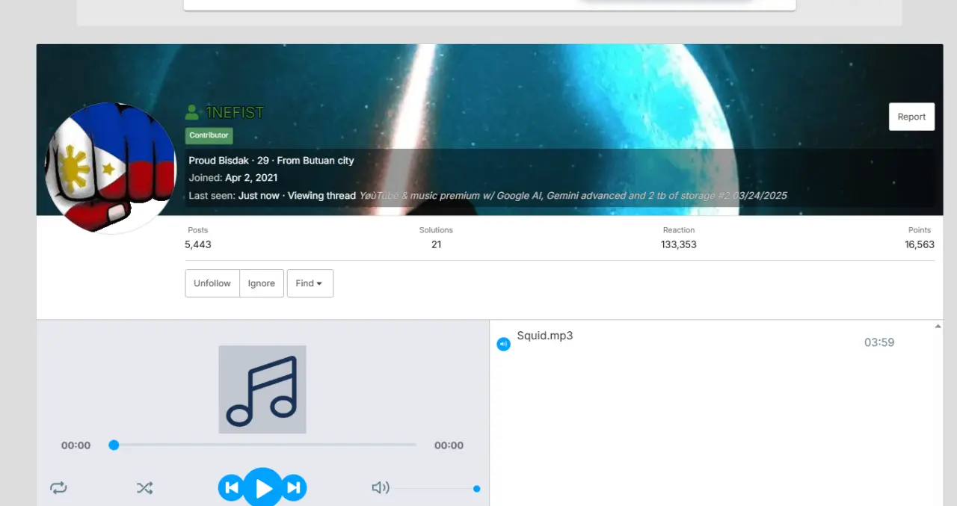Viewport: 957px width, 506px height.
Task: Click the Contributor badge
Action: (x=209, y=135)
